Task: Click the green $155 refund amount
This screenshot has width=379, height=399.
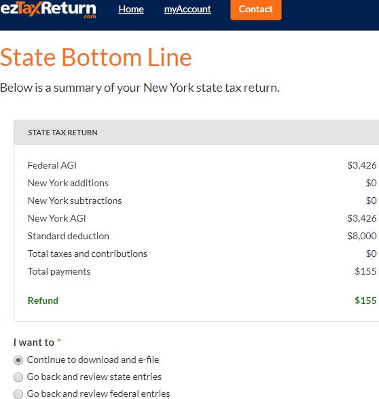Action: (365, 300)
